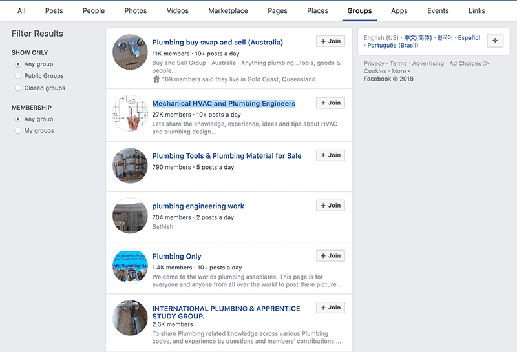Viewport: 517px width, 352px height.
Task: Switch to the People tab
Action: [x=94, y=10]
